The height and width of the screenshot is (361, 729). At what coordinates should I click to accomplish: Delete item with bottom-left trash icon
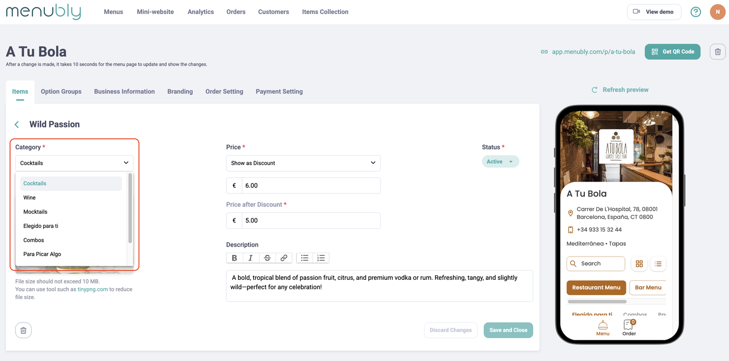click(x=23, y=330)
